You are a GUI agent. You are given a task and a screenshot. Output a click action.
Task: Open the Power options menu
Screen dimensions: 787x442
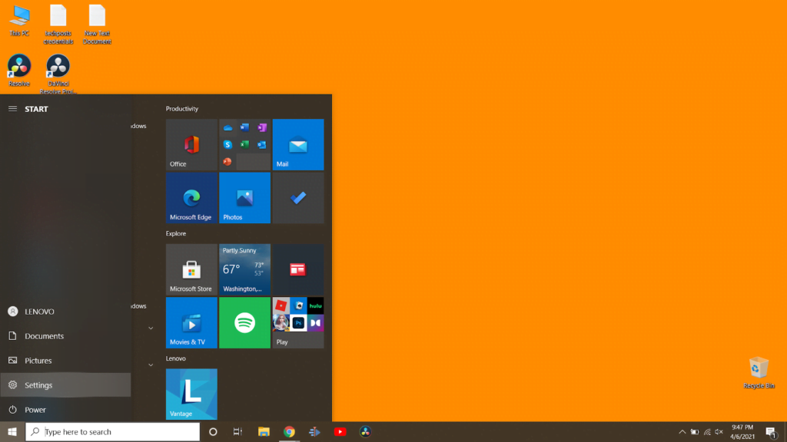pos(65,410)
